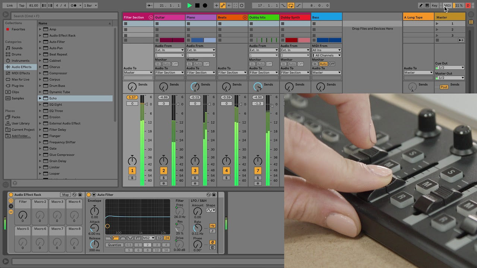Click the hot-swap icon on the Audio Effect Rack

[x=75, y=195]
